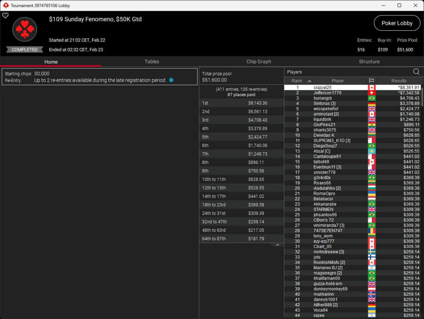424x319 pixels.
Task: View the Structure tab
Action: pyautogui.click(x=369, y=61)
